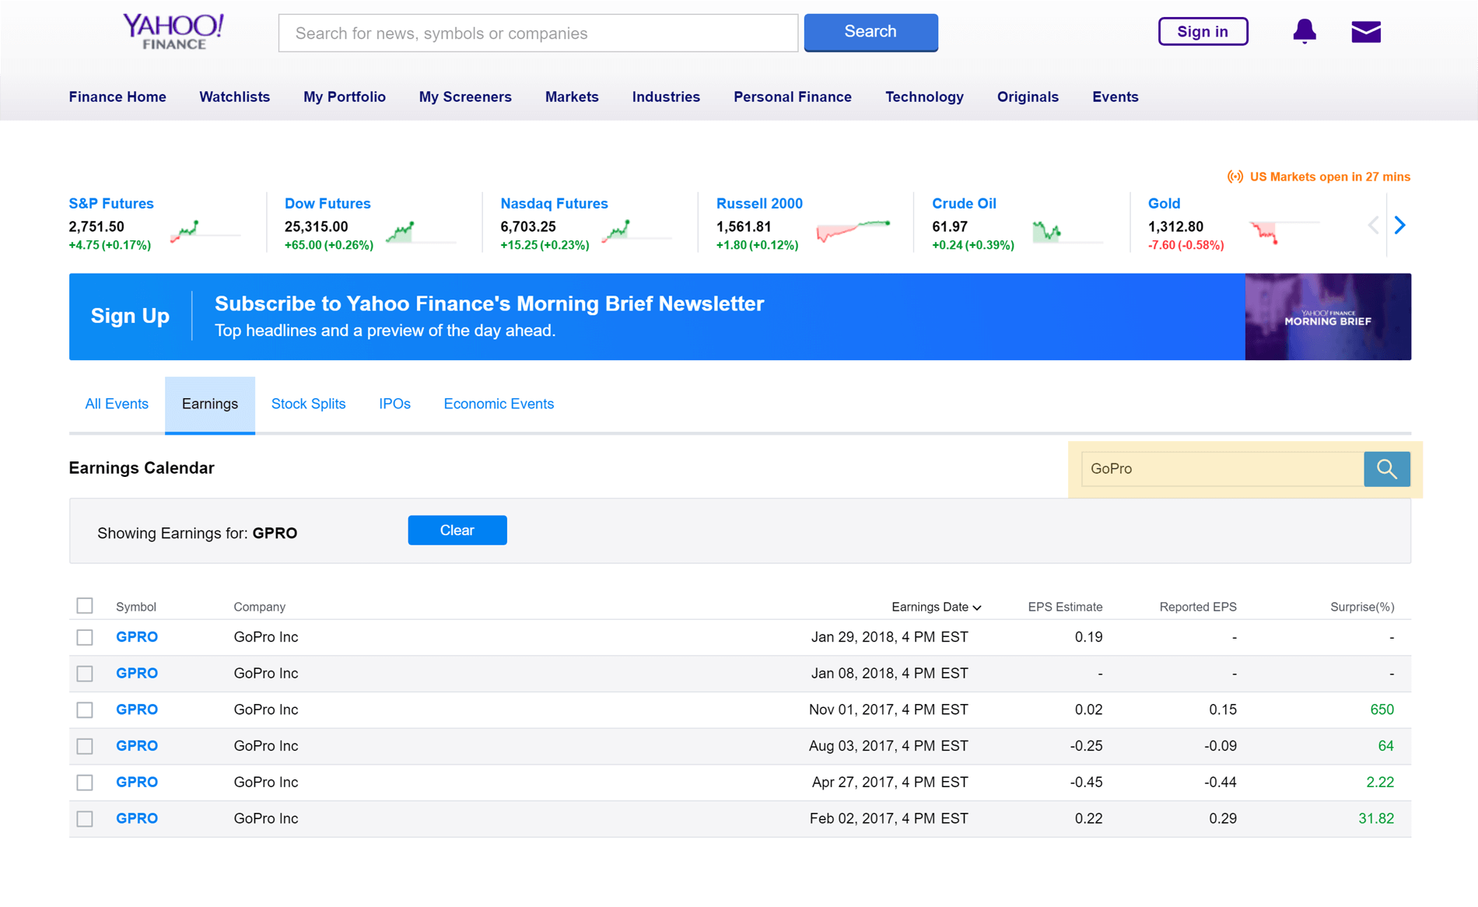
Task: Open the S&P Futures link
Action: (x=111, y=204)
